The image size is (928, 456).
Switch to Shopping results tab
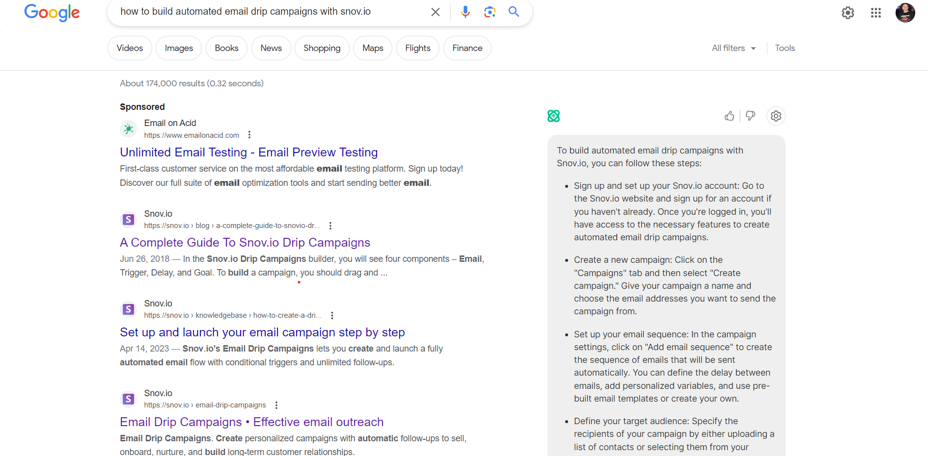(x=322, y=48)
